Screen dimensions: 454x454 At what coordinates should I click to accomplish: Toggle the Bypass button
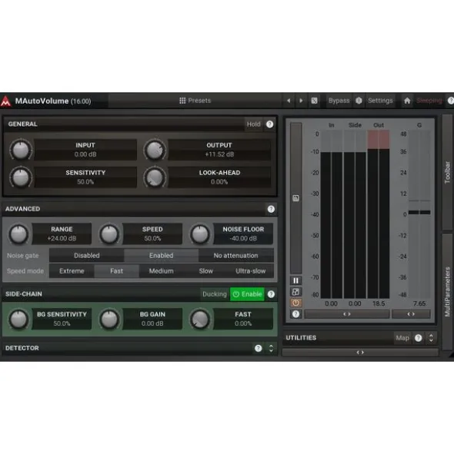[x=339, y=101]
